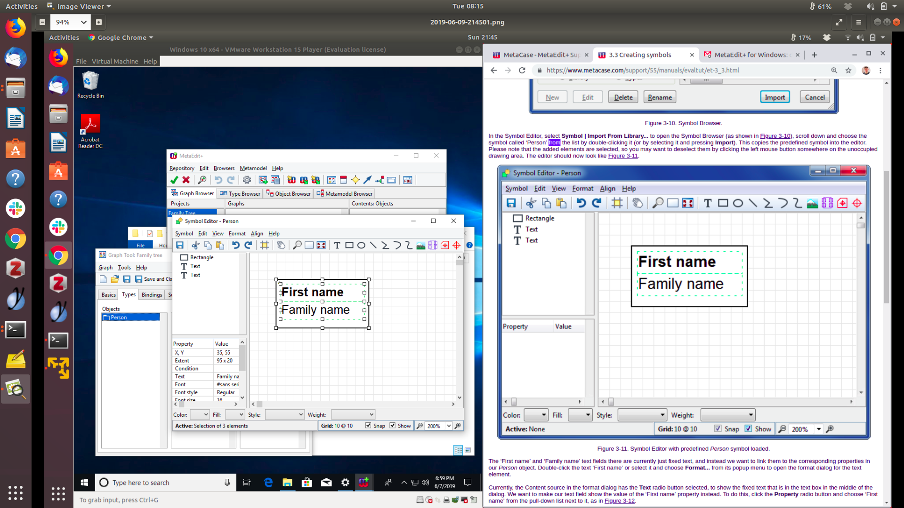Click the Activities button in top bar
Image resolution: width=904 pixels, height=508 pixels.
pyautogui.click(x=21, y=6)
